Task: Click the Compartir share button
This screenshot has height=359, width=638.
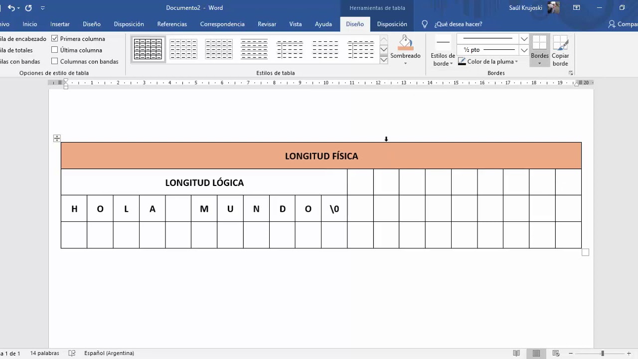Action: 623,24
